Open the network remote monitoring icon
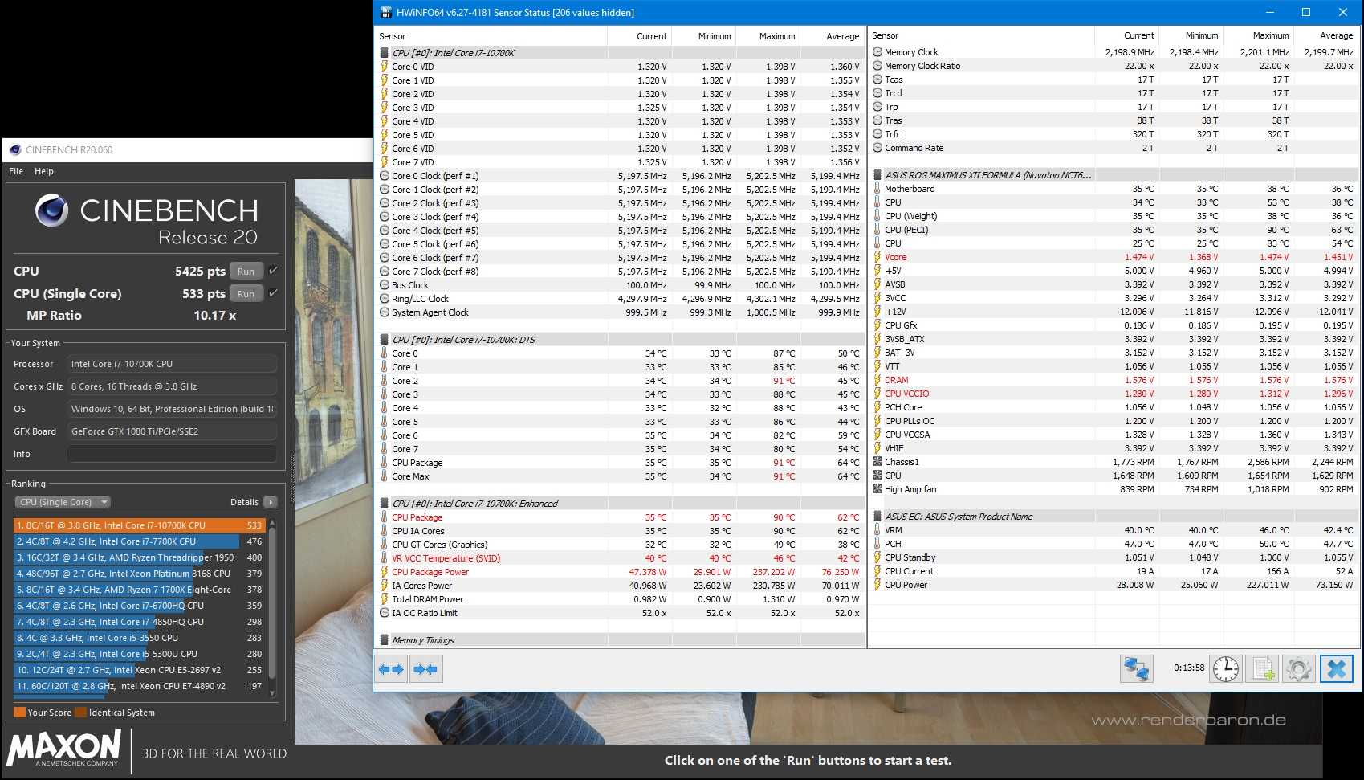The width and height of the screenshot is (1364, 780). click(x=1136, y=668)
